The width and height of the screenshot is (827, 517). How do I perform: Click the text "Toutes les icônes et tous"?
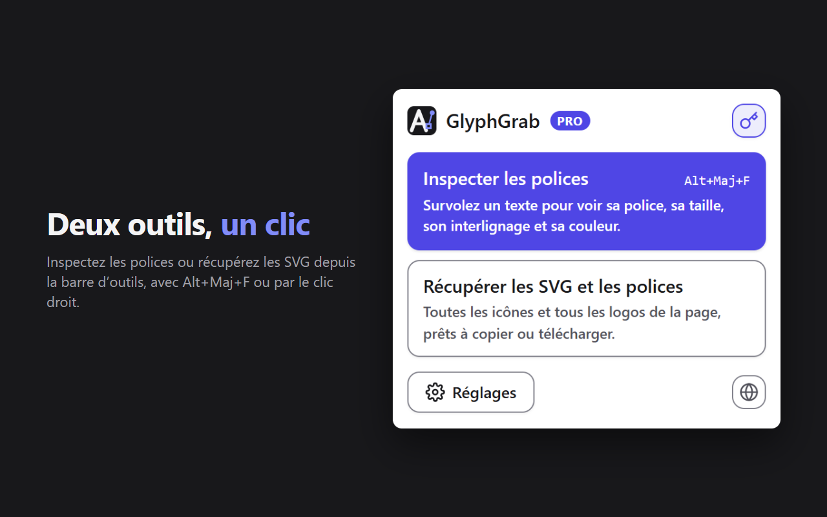tap(572, 323)
